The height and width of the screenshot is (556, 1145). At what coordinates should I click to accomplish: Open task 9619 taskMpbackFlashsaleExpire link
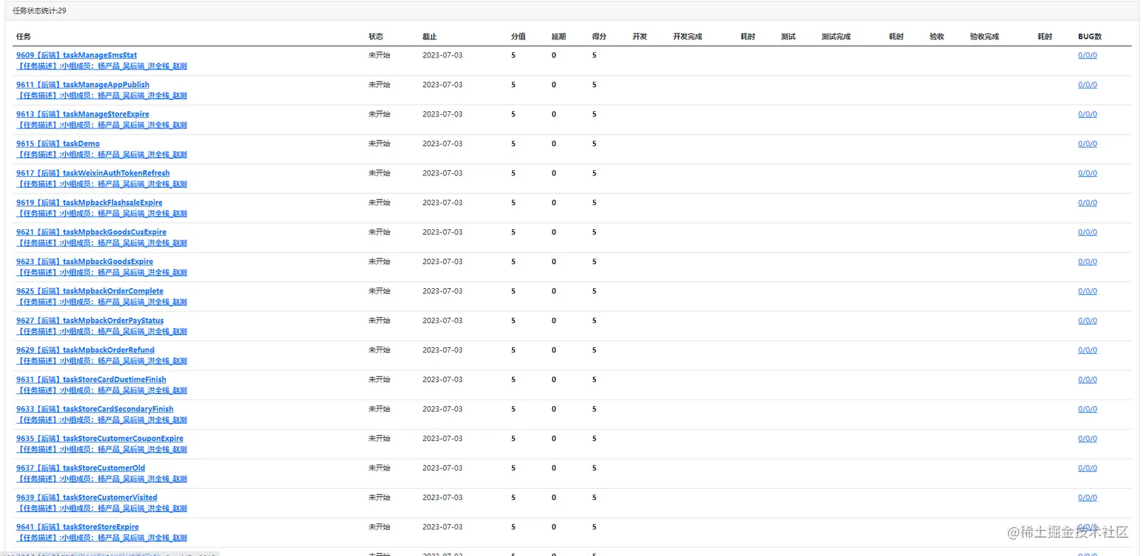(x=89, y=203)
